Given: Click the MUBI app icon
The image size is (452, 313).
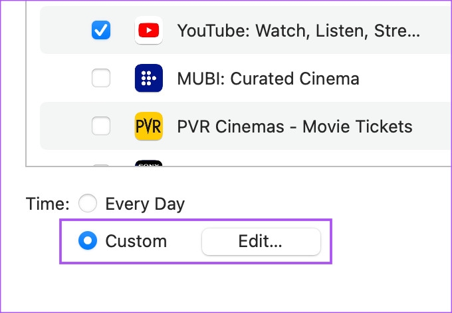Looking at the screenshot, I should click(149, 78).
